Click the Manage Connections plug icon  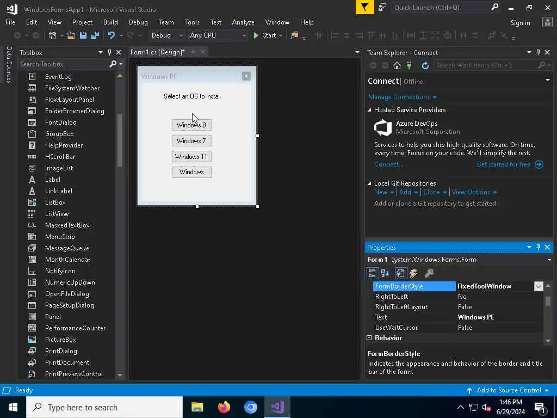(x=409, y=65)
